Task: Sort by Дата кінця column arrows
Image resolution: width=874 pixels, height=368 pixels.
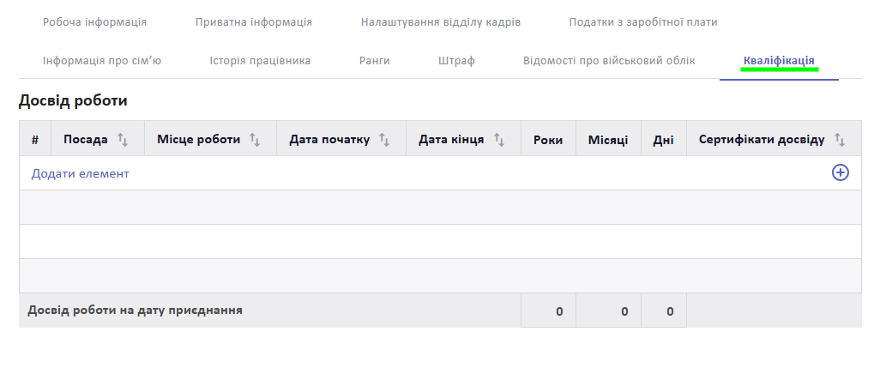Action: tap(498, 140)
